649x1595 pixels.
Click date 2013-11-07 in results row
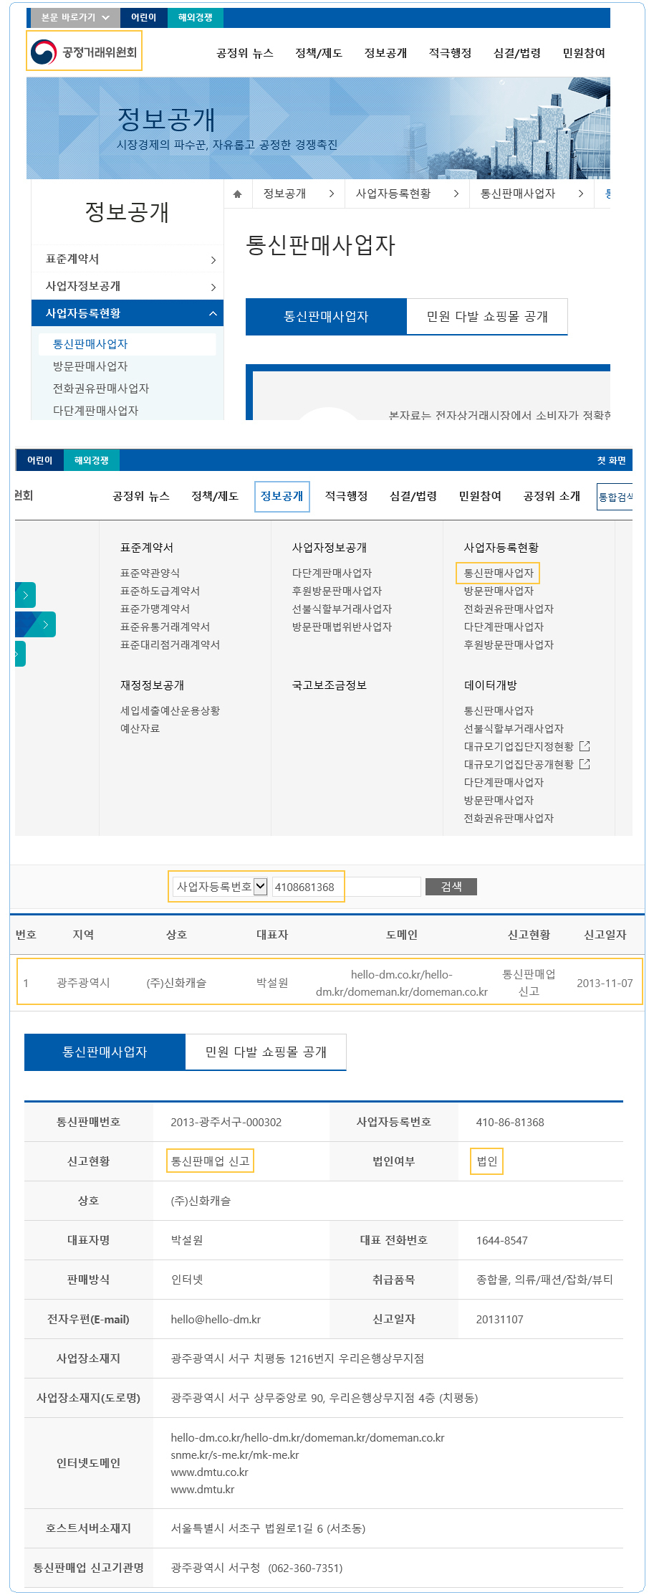[x=605, y=983]
